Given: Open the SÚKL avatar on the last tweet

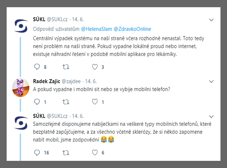Looking at the screenshot, I should (21, 123).
